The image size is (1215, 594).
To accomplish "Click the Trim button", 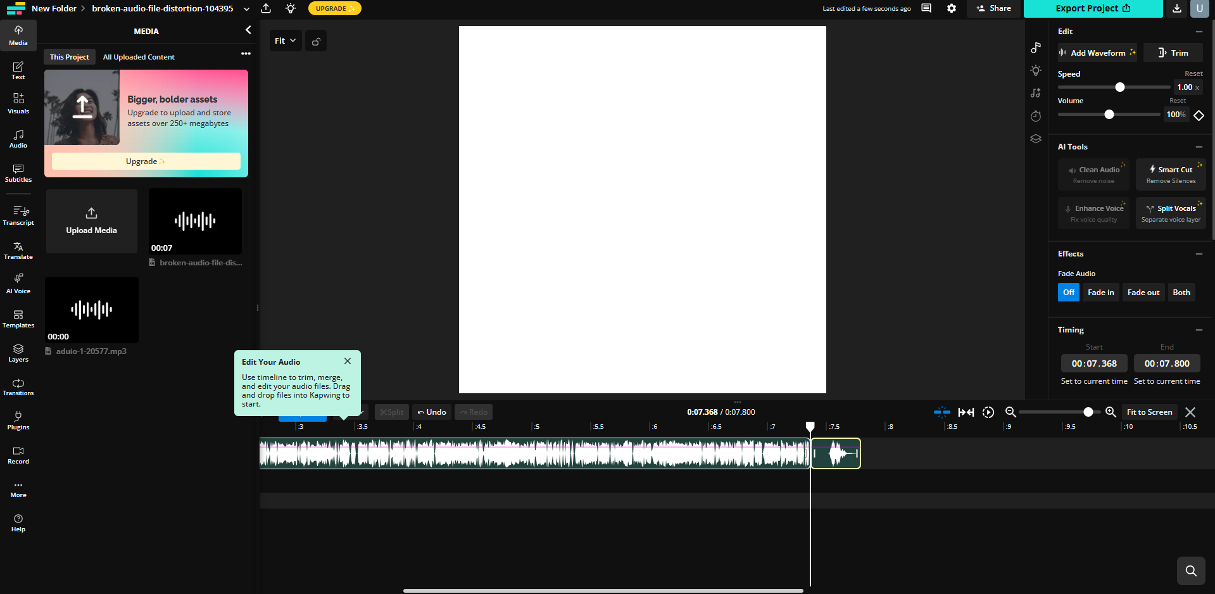I will (1173, 53).
